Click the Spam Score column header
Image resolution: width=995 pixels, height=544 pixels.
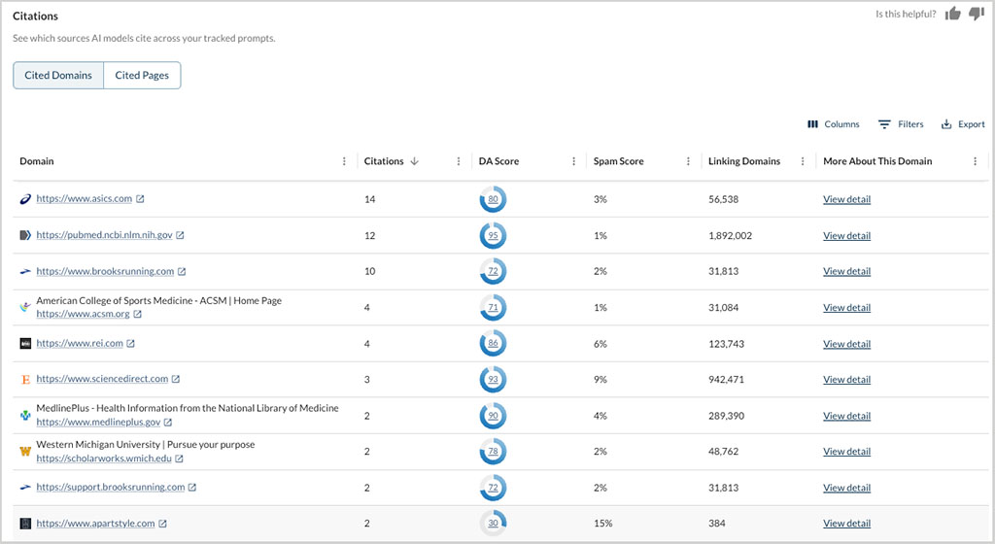[x=619, y=161]
